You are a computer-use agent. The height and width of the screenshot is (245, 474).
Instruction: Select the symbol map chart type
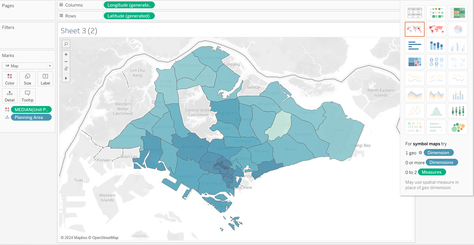[415, 29]
